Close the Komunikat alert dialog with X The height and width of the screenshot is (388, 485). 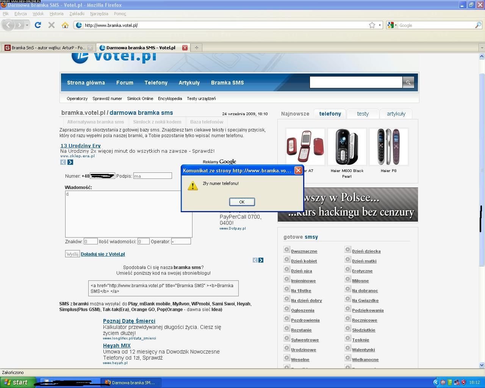[x=298, y=171]
